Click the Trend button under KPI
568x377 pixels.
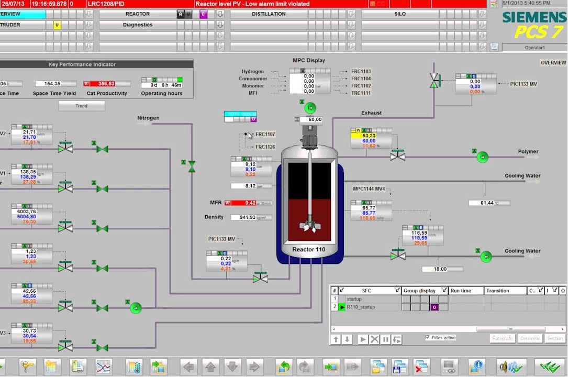click(x=81, y=106)
